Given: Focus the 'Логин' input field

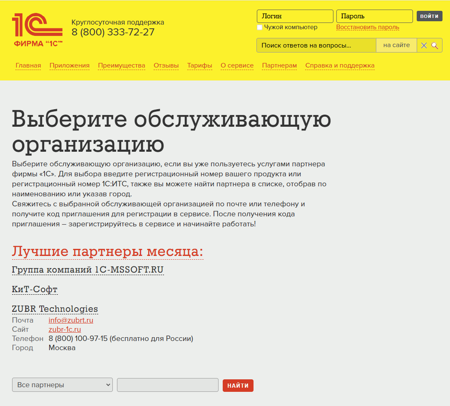Looking at the screenshot, I should click(x=295, y=16).
